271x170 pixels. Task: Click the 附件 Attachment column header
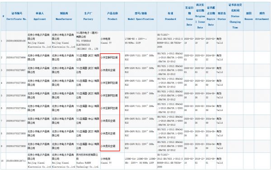pos(262,16)
